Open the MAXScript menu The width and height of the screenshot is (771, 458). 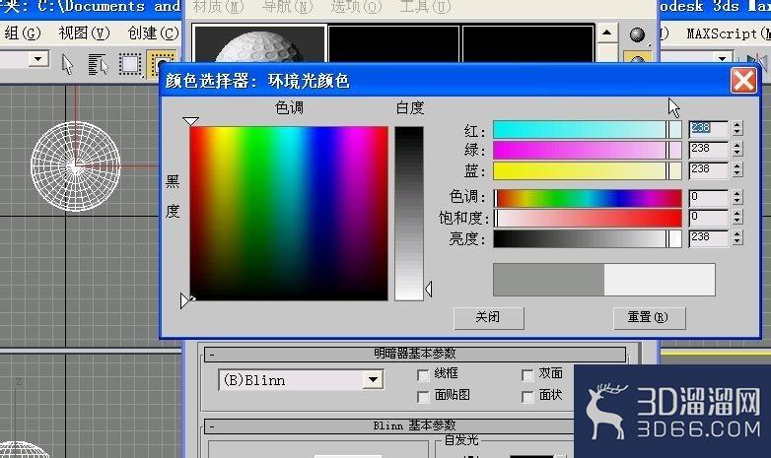(x=728, y=33)
